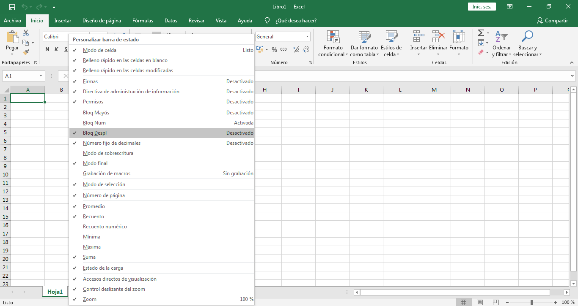This screenshot has height=306, width=578.
Task: Click the Inic. ses. sign-in button
Action: (x=482, y=7)
